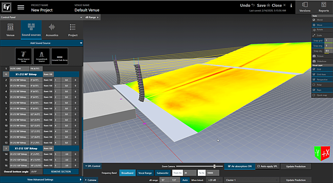Screen dimensions: 333x183
Task: Switch to the Acoustics tab
Action: (52, 30)
